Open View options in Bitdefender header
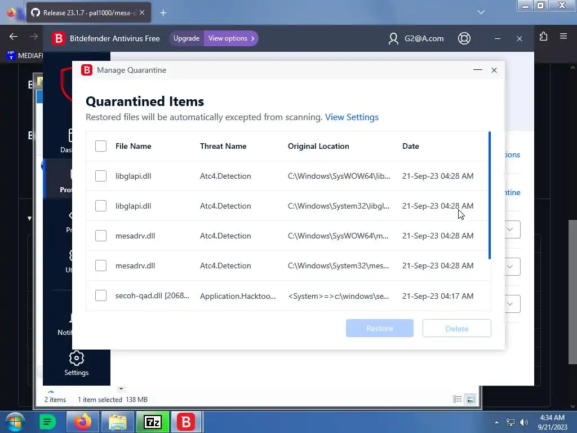The width and height of the screenshot is (577, 433). 231,38
